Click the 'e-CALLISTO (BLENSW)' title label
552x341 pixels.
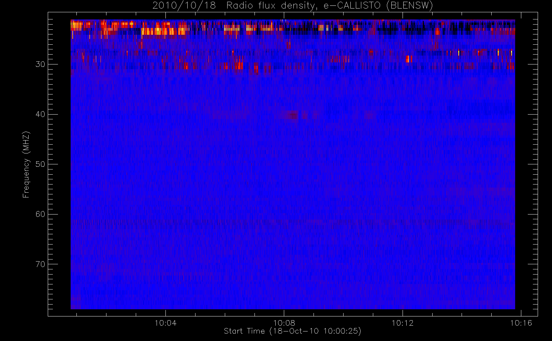[x=378, y=6]
